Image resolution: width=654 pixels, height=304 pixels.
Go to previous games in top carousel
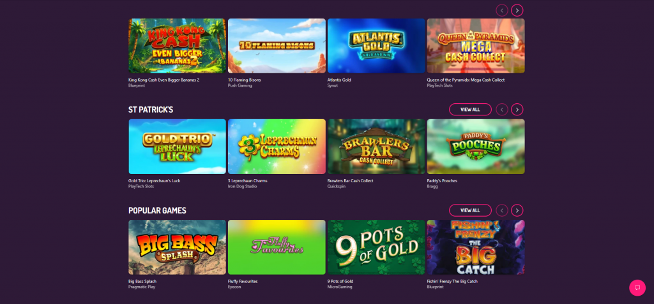[x=502, y=10]
